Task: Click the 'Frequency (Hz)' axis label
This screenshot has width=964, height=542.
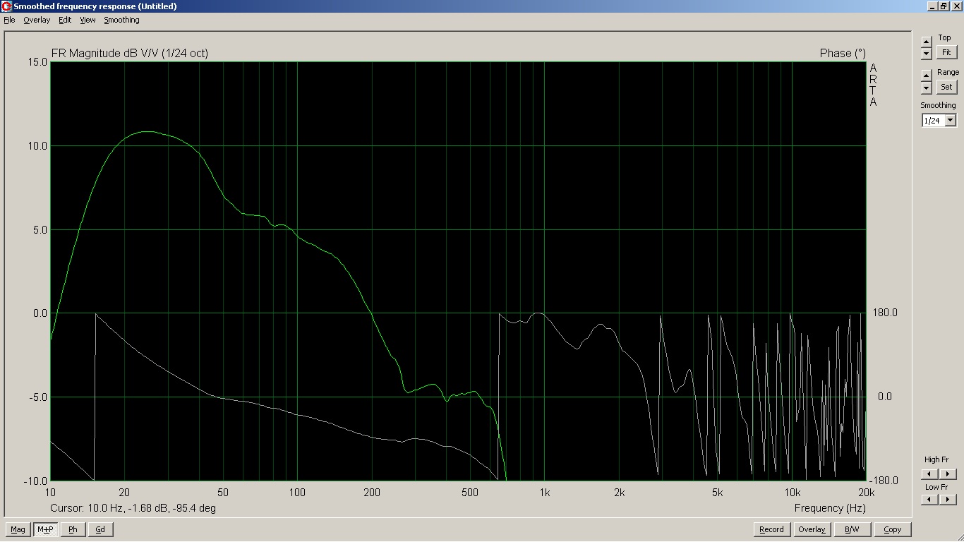Action: (x=830, y=508)
